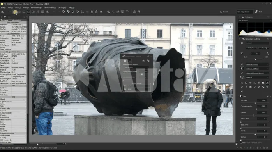
Task: Select the side-by-side compare view icon
Action: click(33, 12)
